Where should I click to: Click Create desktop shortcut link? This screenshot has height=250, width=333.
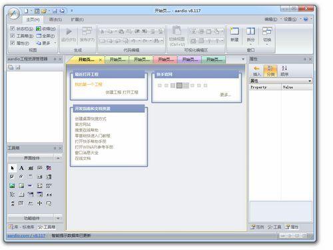coord(91,119)
